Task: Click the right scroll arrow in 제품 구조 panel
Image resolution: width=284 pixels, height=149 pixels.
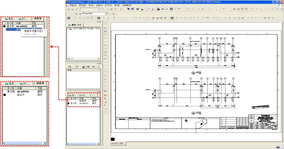Action: (98, 59)
